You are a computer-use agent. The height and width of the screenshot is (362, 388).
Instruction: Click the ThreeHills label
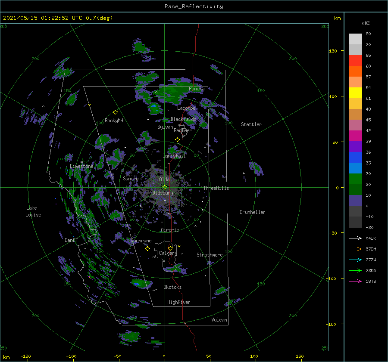pos(216,188)
